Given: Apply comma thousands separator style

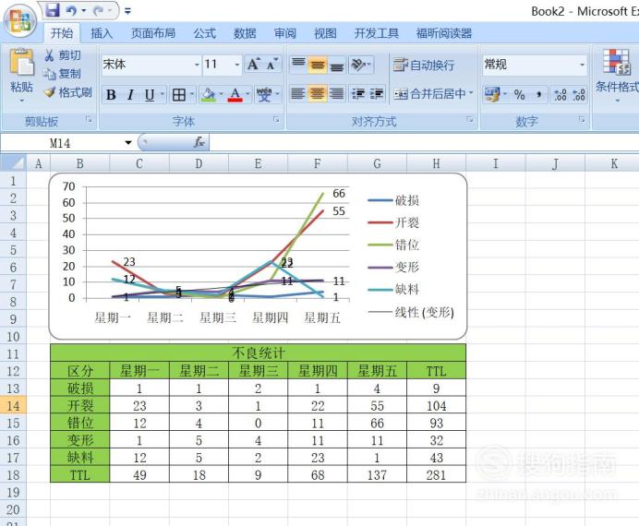Looking at the screenshot, I should [x=538, y=95].
